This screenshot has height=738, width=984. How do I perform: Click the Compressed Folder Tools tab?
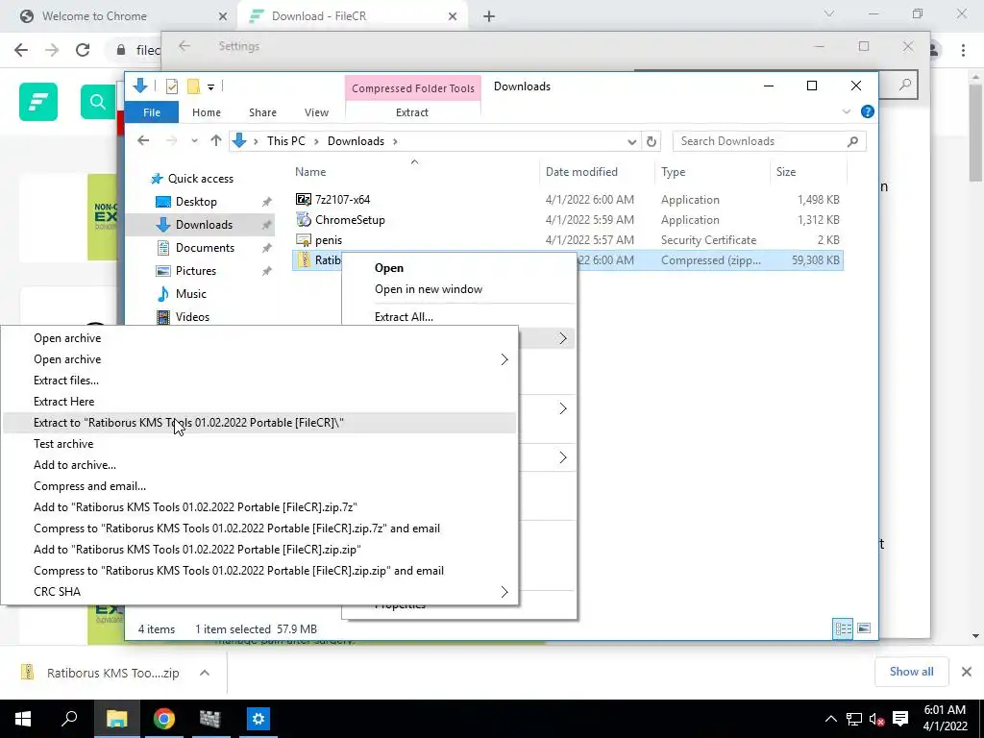pyautogui.click(x=413, y=88)
